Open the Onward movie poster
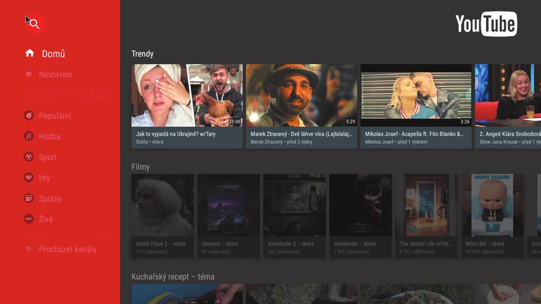This screenshot has height=304, width=541. (x=228, y=205)
